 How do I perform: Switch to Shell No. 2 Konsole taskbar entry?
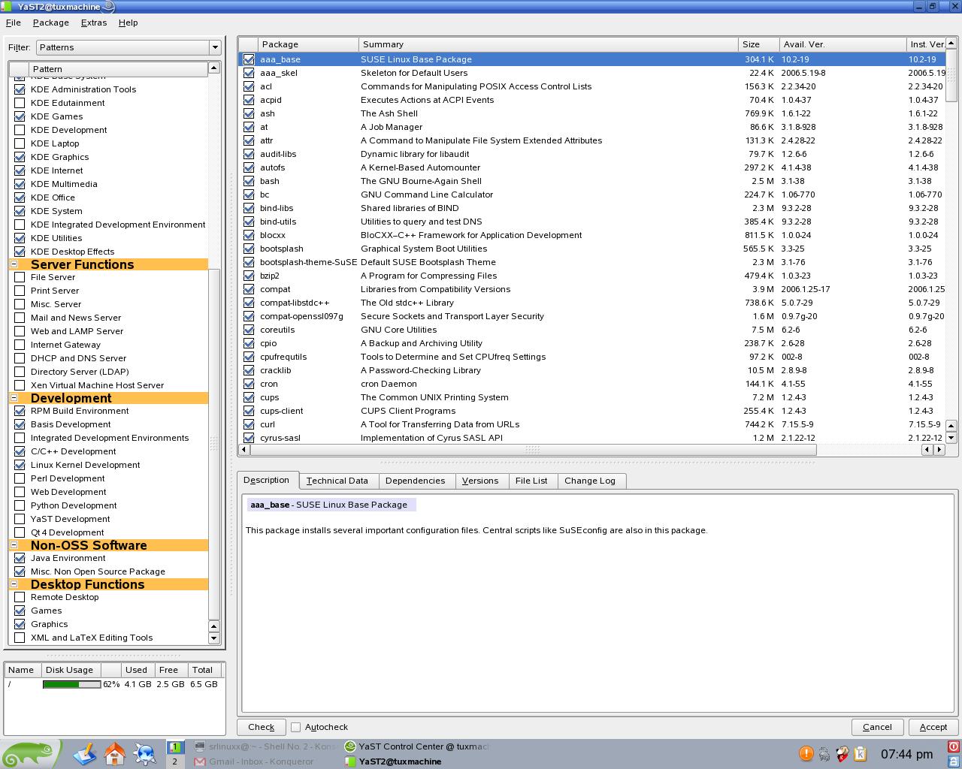point(265,746)
